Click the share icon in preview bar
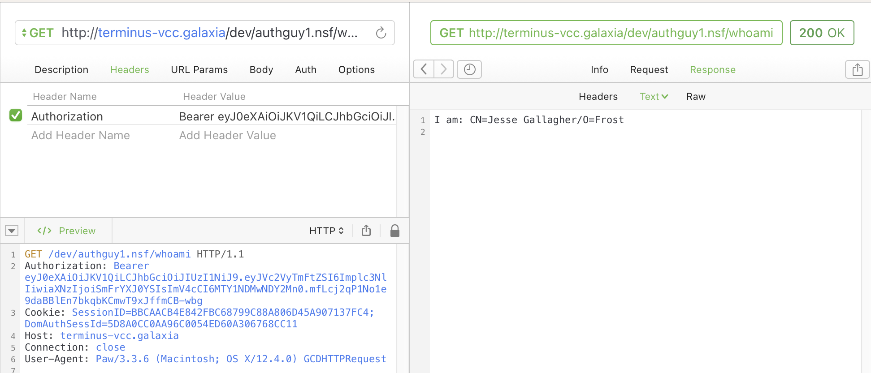871x373 pixels. coord(366,231)
